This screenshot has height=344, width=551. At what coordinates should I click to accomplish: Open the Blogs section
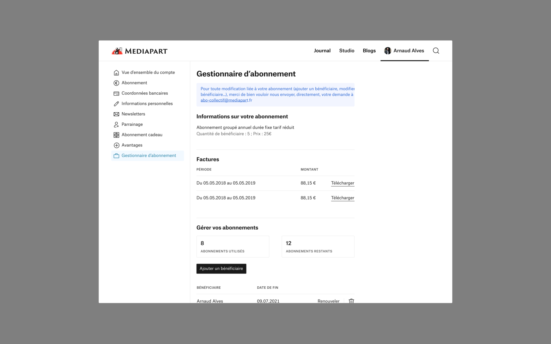369,50
